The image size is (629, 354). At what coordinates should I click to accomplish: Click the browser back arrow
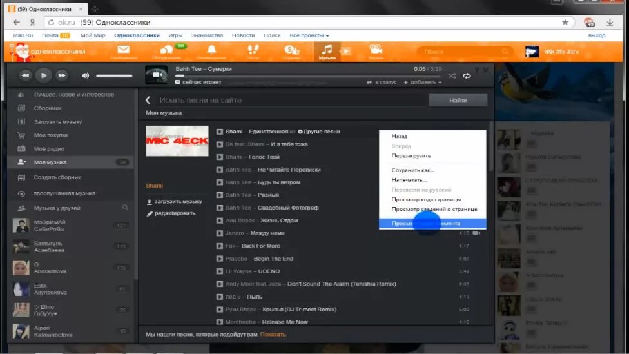tap(17, 22)
